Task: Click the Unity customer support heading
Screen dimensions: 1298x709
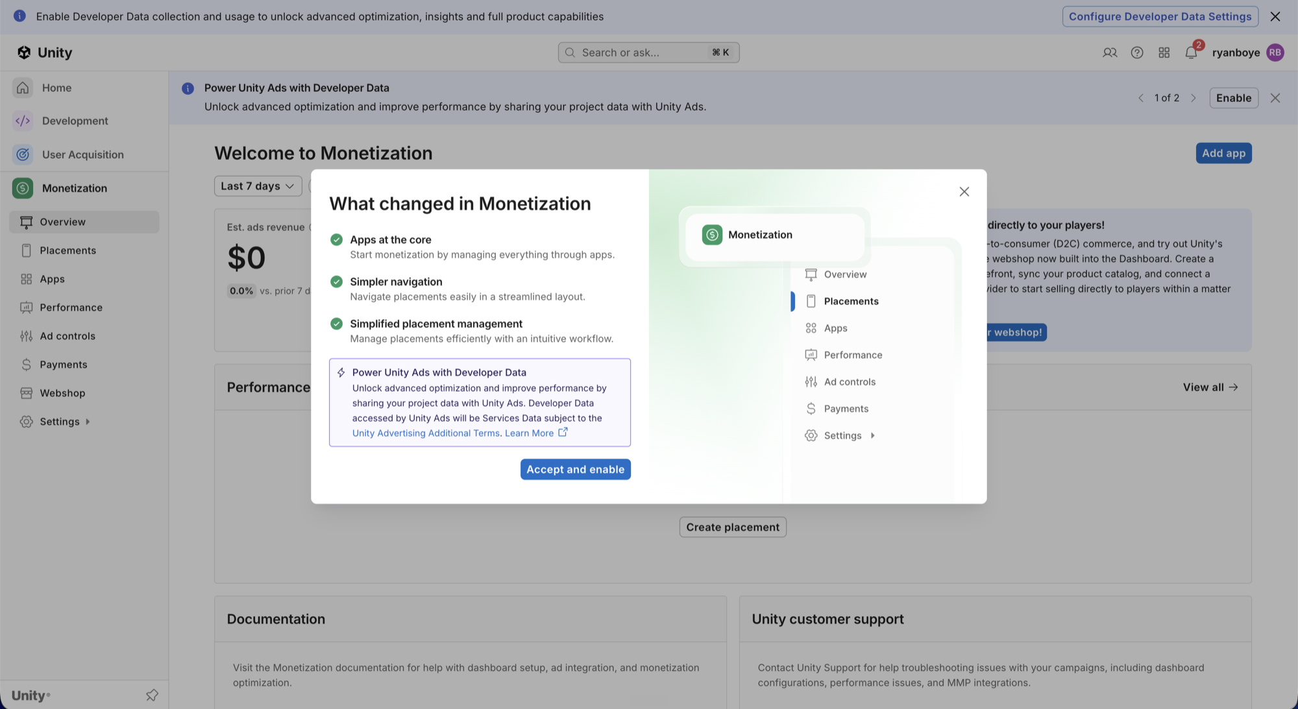Action: point(827,619)
